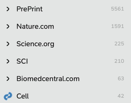The height and width of the screenshot is (103, 131).
Task: Click the blue Cell feed icon
Action: coord(8,96)
